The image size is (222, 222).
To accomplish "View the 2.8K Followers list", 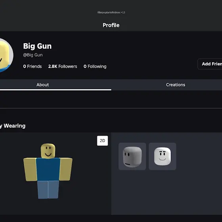I will coord(63,67).
